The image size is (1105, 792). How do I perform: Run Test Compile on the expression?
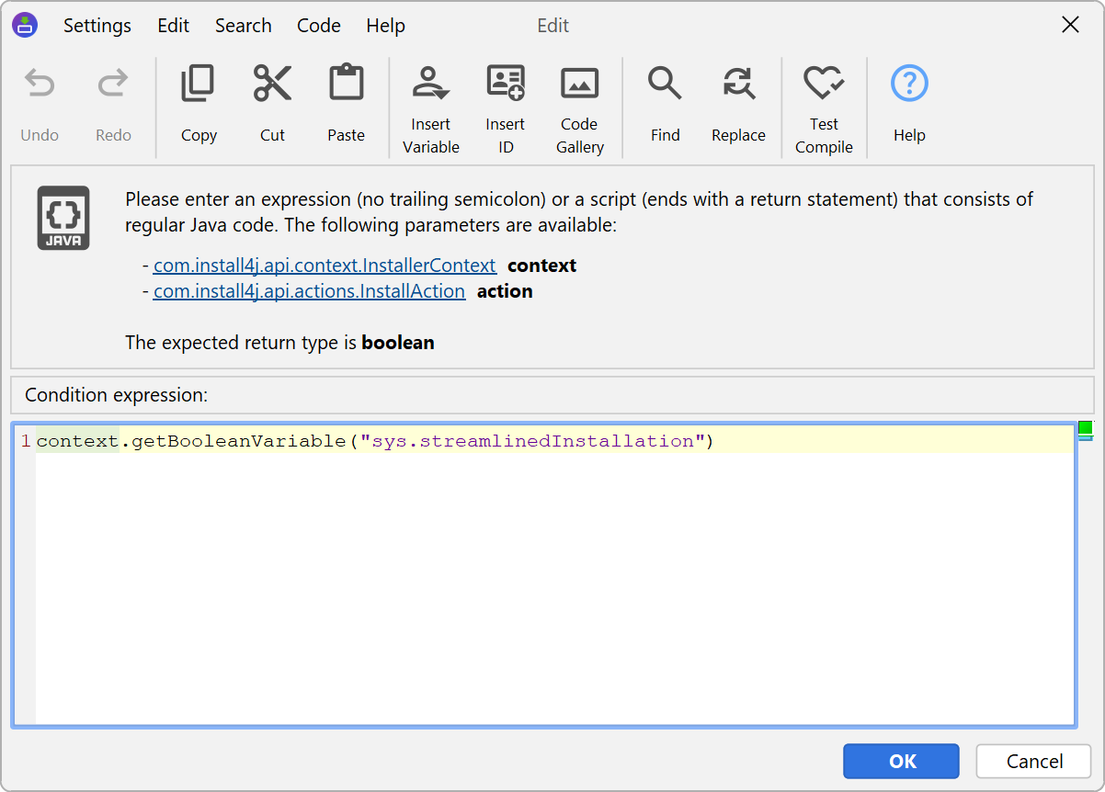click(824, 84)
